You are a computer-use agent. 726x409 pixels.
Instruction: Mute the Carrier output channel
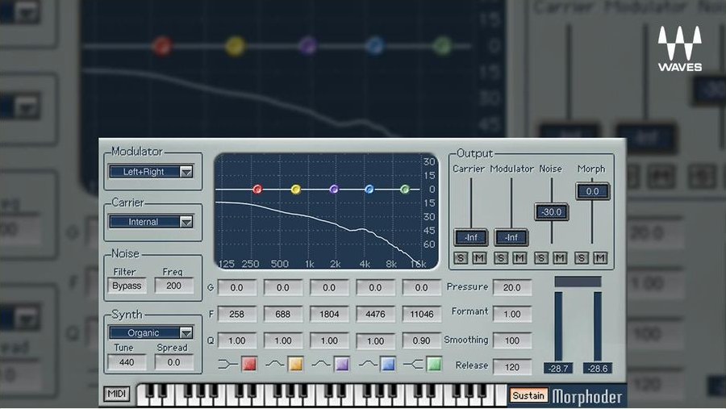(x=479, y=258)
